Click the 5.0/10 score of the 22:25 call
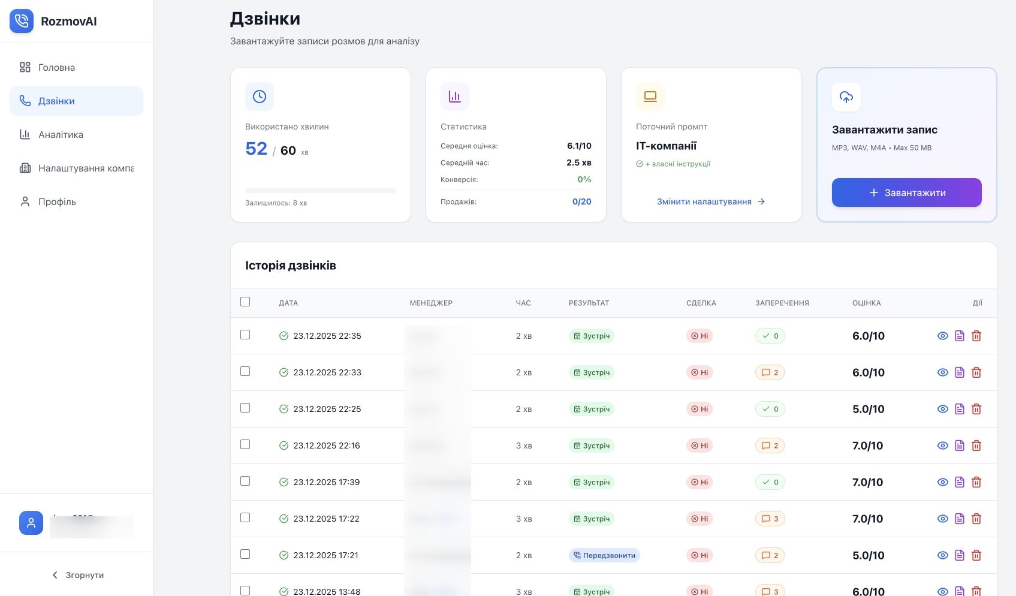 coord(869,409)
